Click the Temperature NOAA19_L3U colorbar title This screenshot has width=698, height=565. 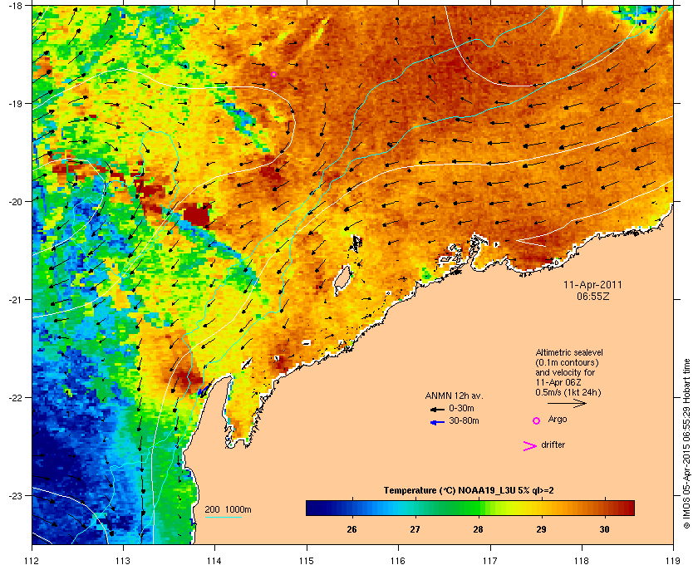click(x=469, y=490)
